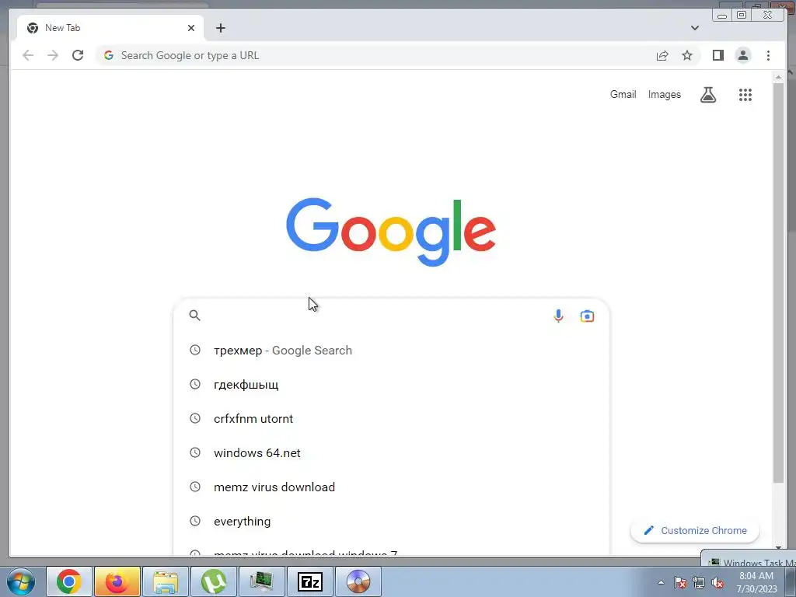
Task: Click the Google logo
Action: [x=391, y=232]
